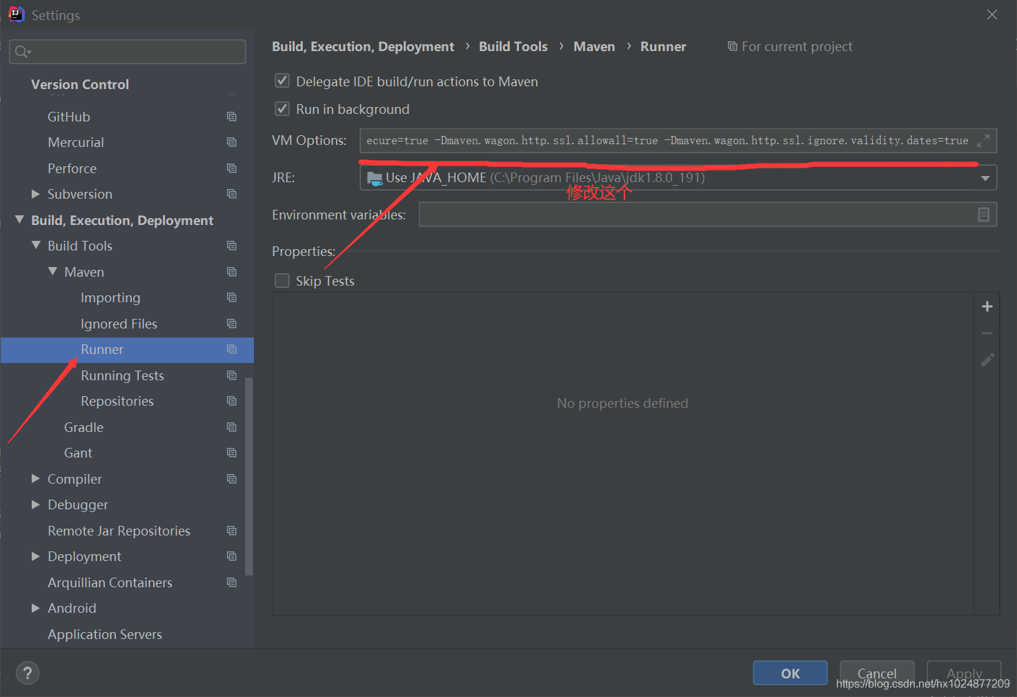
Task: Click Build Tools in the breadcrumb
Action: click(x=513, y=46)
